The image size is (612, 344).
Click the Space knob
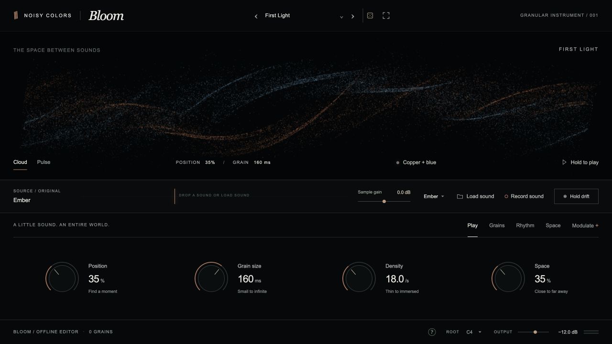[x=508, y=278]
